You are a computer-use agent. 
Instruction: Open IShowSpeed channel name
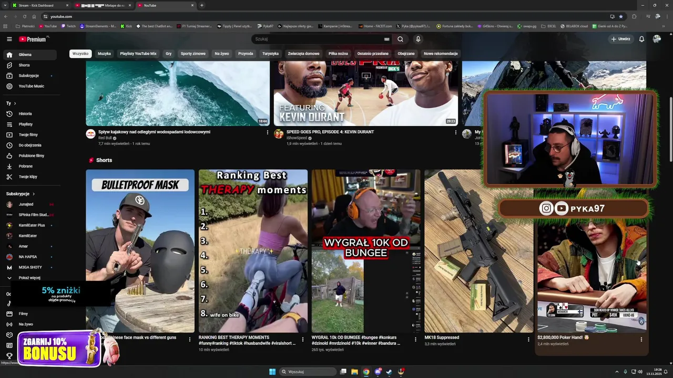click(297, 138)
